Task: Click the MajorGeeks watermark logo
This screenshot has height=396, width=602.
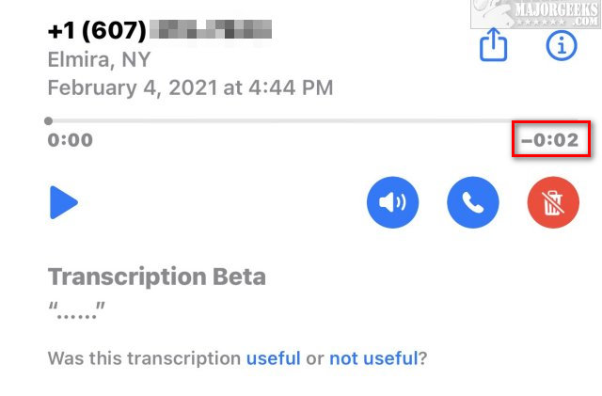Action: pyautogui.click(x=535, y=14)
